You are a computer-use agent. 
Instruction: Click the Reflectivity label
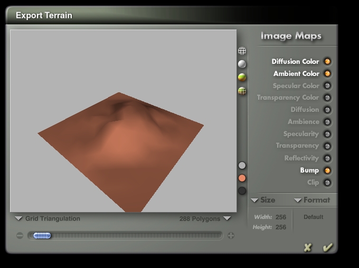point(301,158)
